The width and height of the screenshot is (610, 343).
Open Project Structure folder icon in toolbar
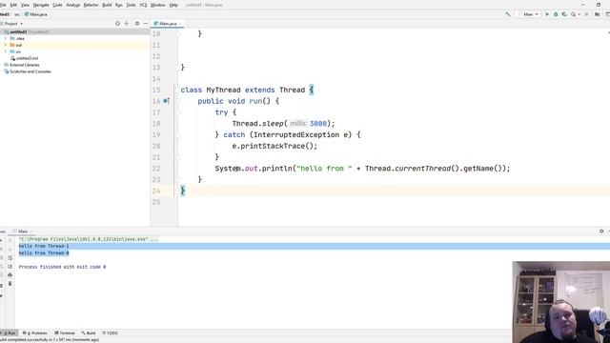click(598, 14)
